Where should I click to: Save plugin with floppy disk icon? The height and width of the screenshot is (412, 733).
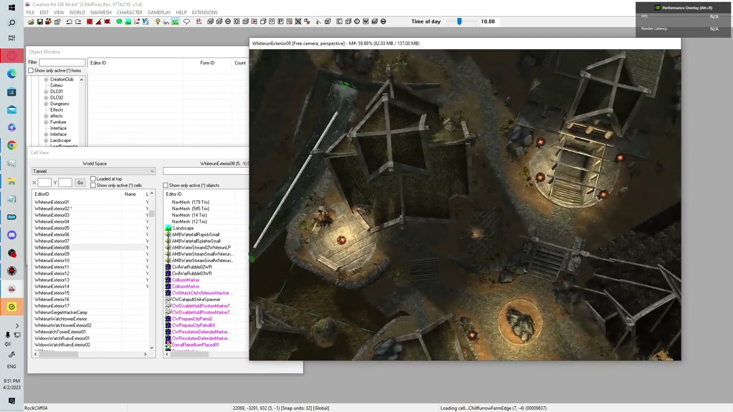coord(40,22)
